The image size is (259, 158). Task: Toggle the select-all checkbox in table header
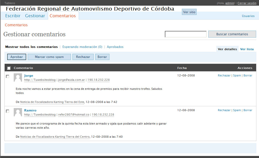click(x=9, y=68)
